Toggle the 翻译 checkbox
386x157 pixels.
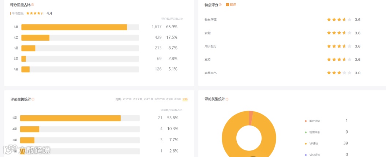[228, 5]
